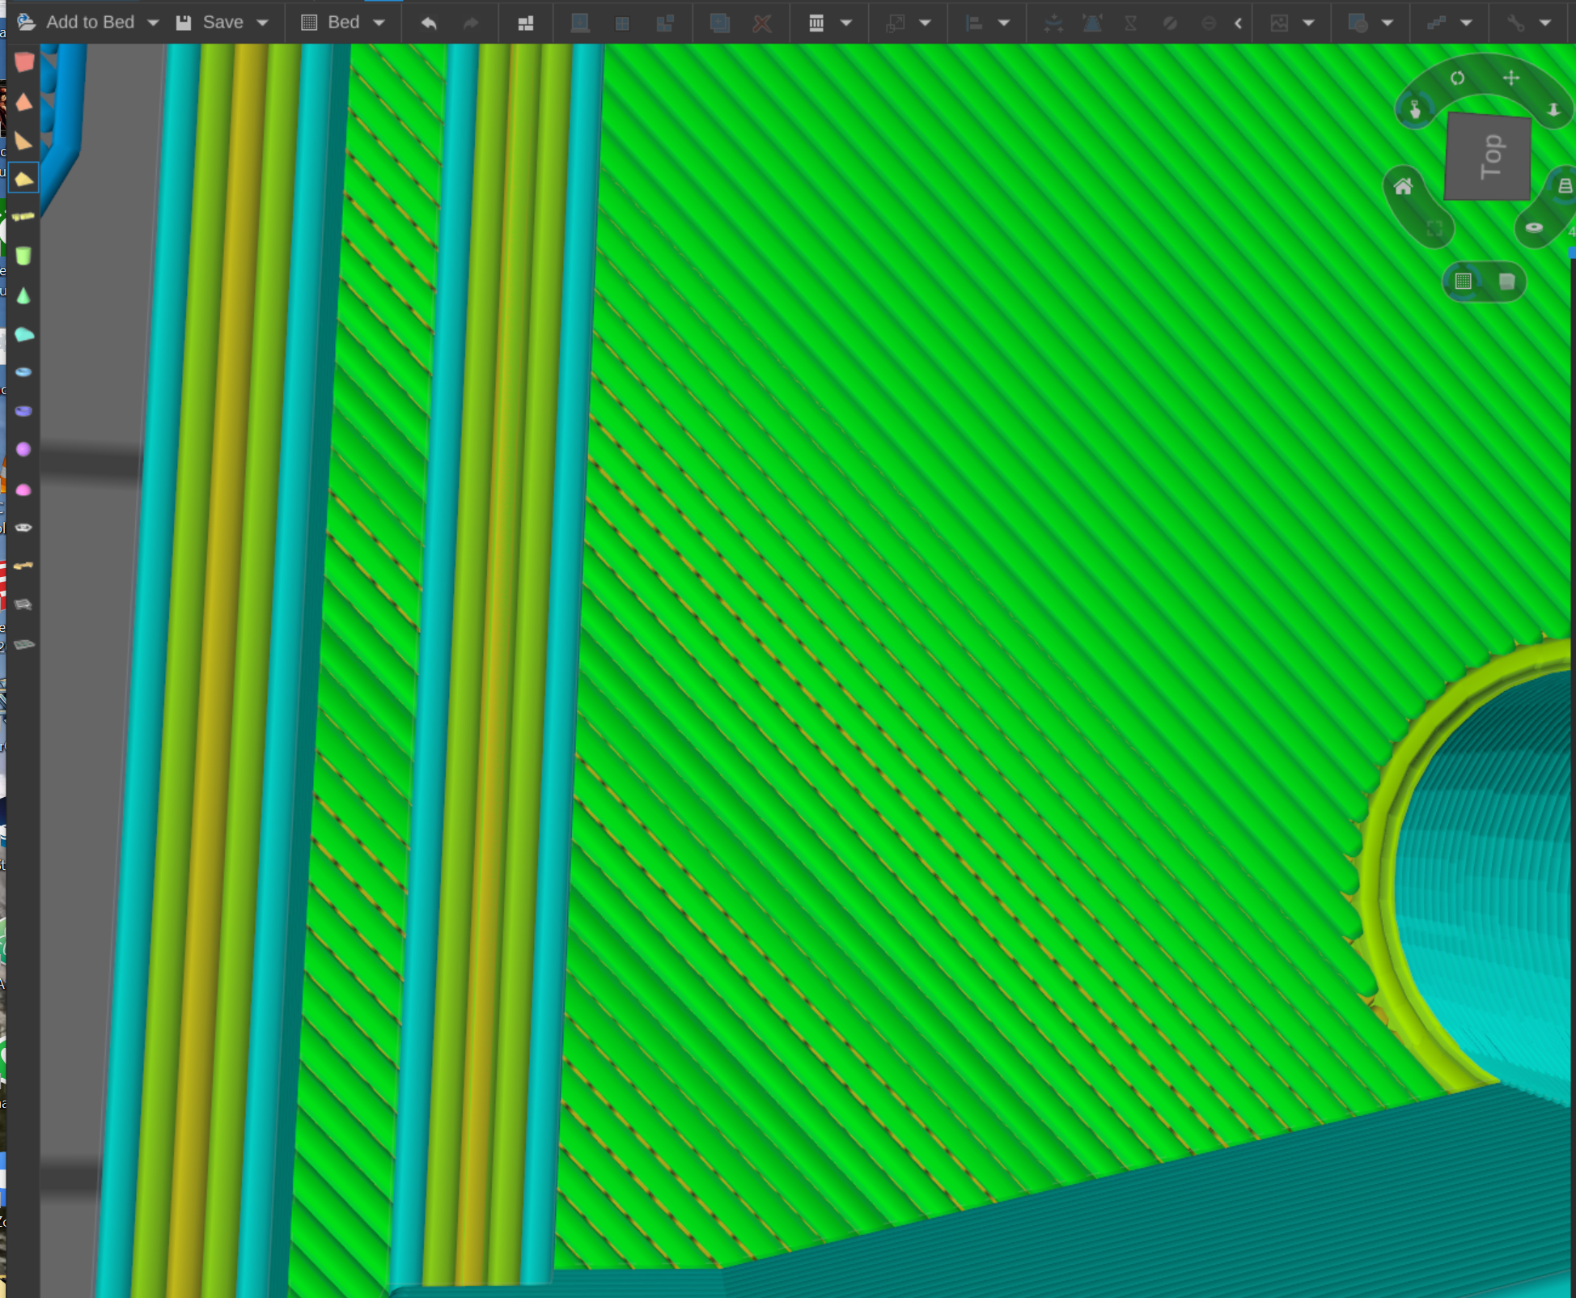Open the dropdown arrow next to the columns icon

point(846,23)
